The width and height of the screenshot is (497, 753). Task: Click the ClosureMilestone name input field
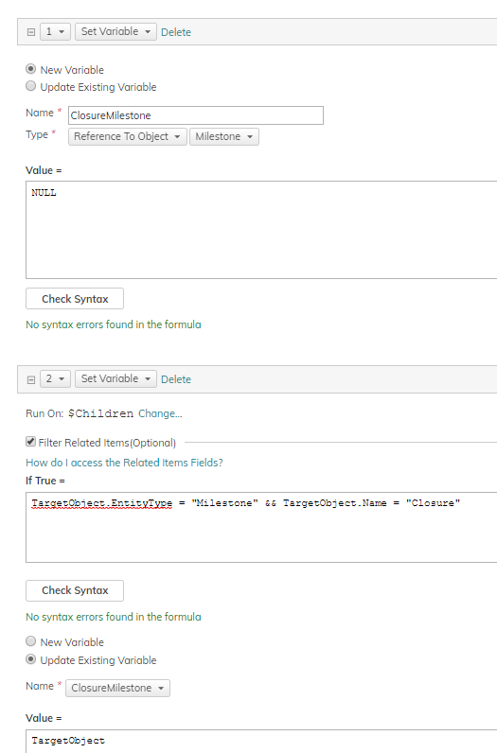click(x=196, y=115)
